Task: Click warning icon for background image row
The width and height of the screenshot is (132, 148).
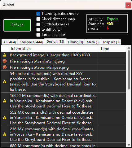Action: (5, 55)
